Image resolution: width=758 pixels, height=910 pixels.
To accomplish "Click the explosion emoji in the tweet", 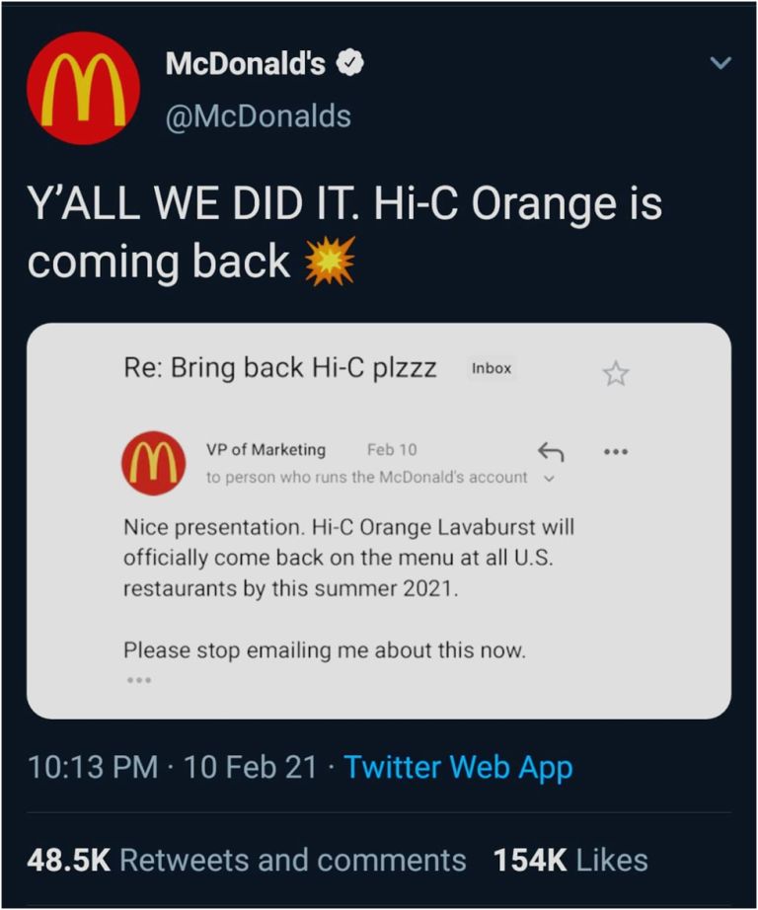I will click(x=329, y=261).
